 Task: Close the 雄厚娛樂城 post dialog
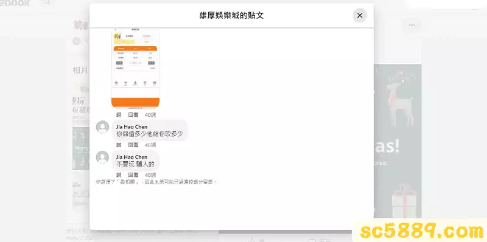click(360, 16)
